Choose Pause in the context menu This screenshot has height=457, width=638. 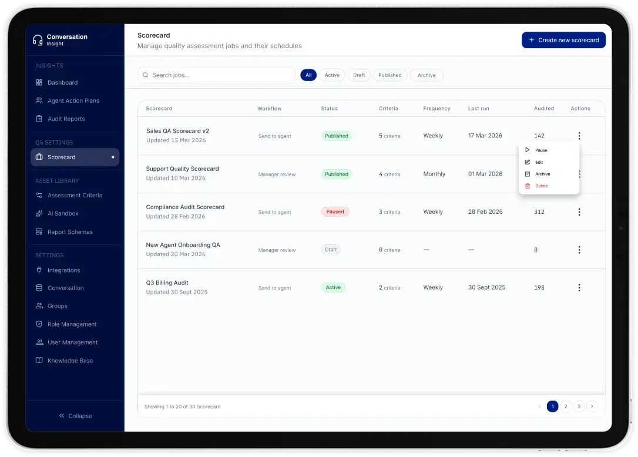pyautogui.click(x=549, y=150)
